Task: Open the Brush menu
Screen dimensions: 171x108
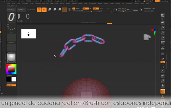Action: tap(13, 3)
